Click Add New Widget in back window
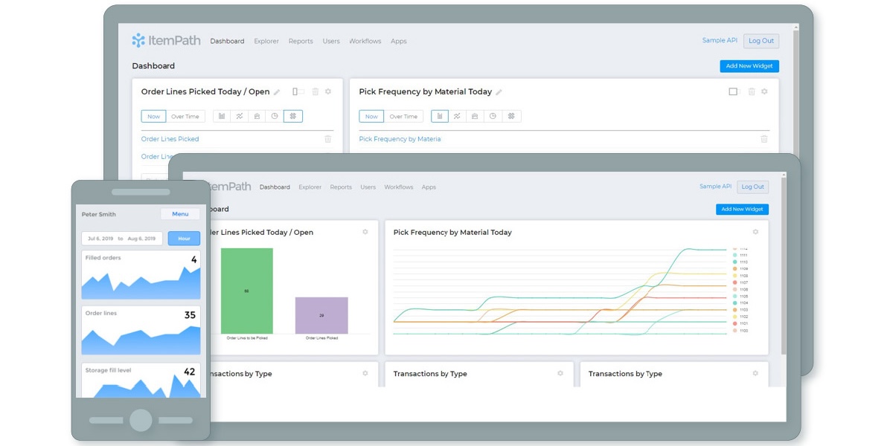Image resolution: width=893 pixels, height=446 pixels. coord(749,66)
